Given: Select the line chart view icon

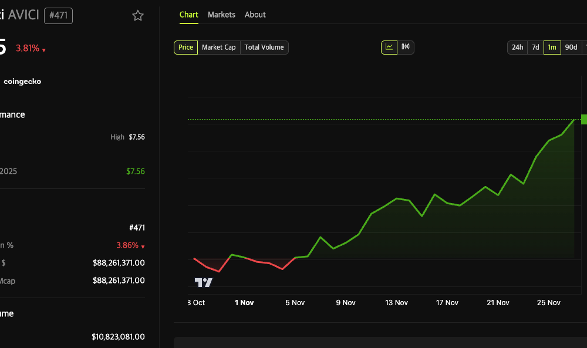Looking at the screenshot, I should [388, 47].
